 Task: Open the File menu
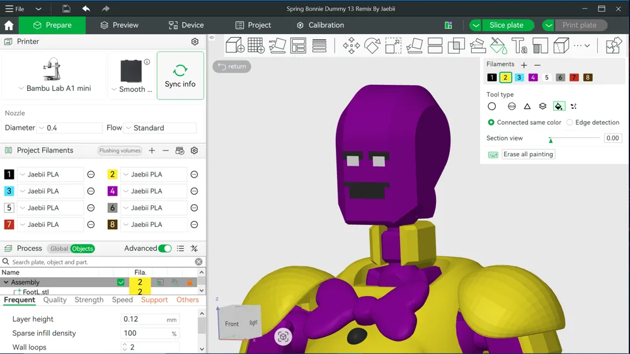[14, 9]
